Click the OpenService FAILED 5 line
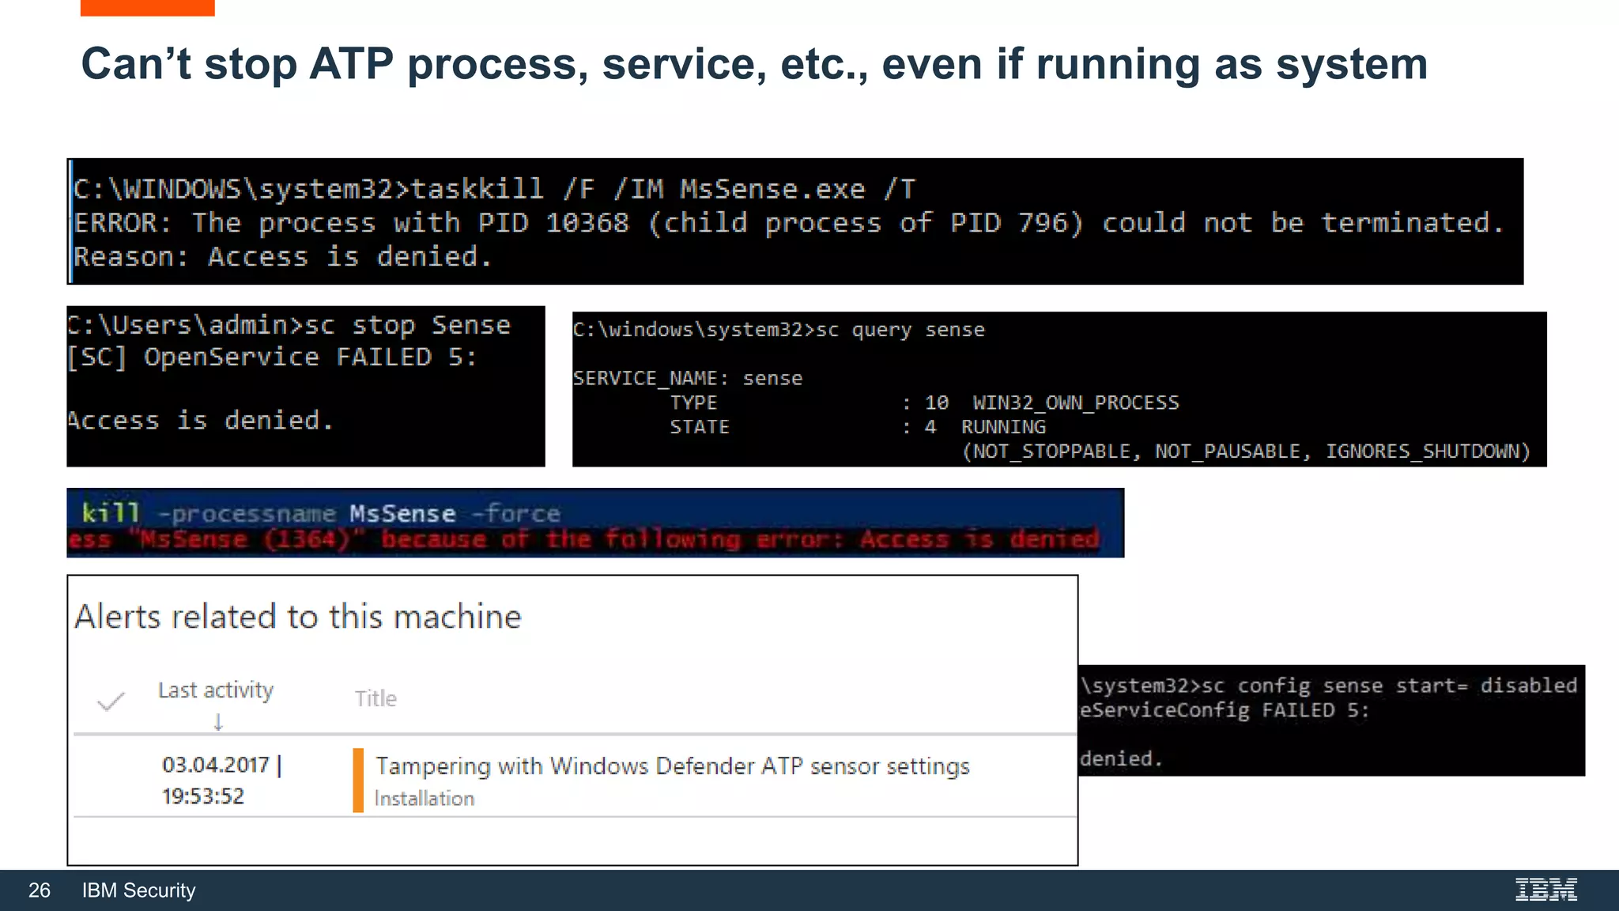Viewport: 1619px width, 911px height. pyautogui.click(x=272, y=357)
